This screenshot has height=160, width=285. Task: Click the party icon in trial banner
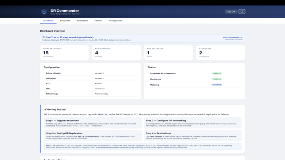(43, 37)
